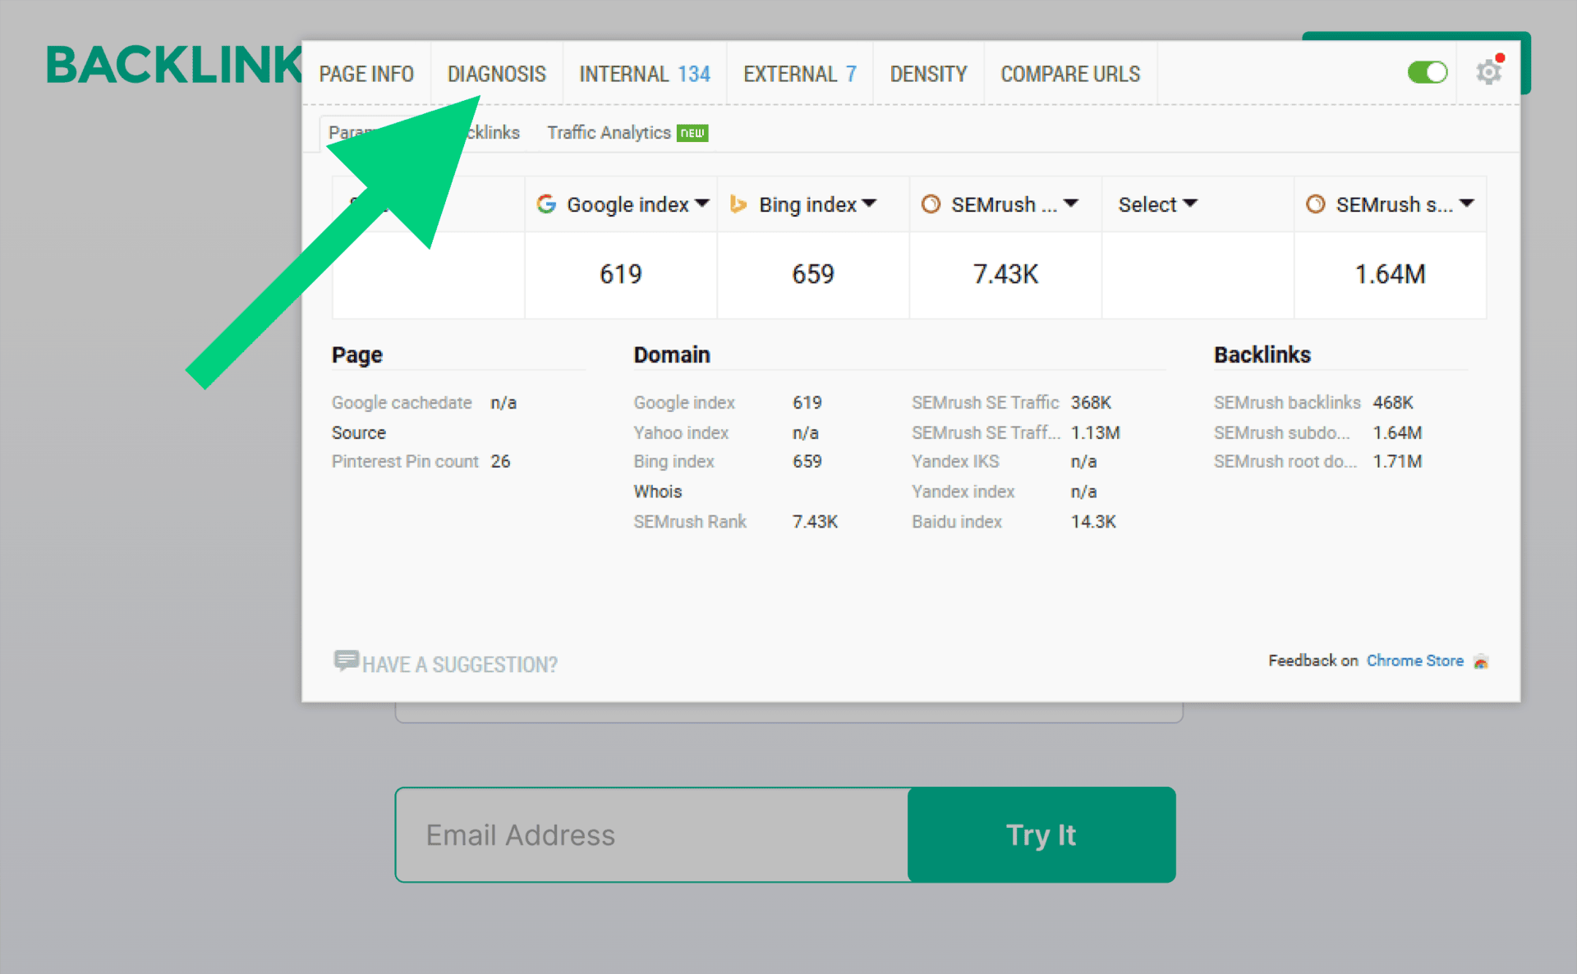This screenshot has height=974, width=1577.
Task: Open the Chrome Store feedback link
Action: pyautogui.click(x=1414, y=661)
